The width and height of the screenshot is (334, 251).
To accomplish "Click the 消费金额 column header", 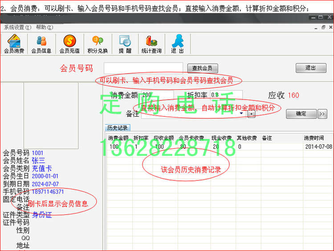I will (x=118, y=138).
